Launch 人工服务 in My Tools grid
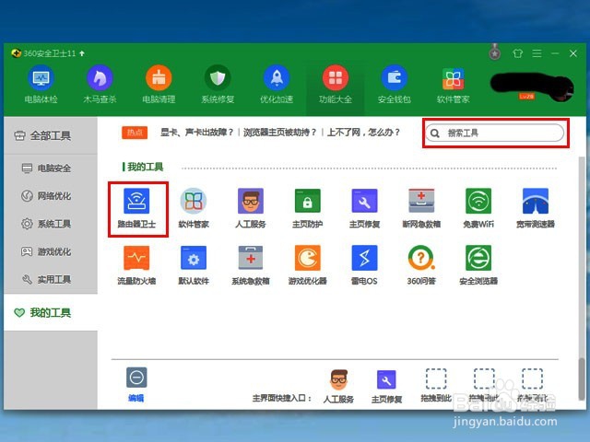590x442 pixels. coord(251,209)
